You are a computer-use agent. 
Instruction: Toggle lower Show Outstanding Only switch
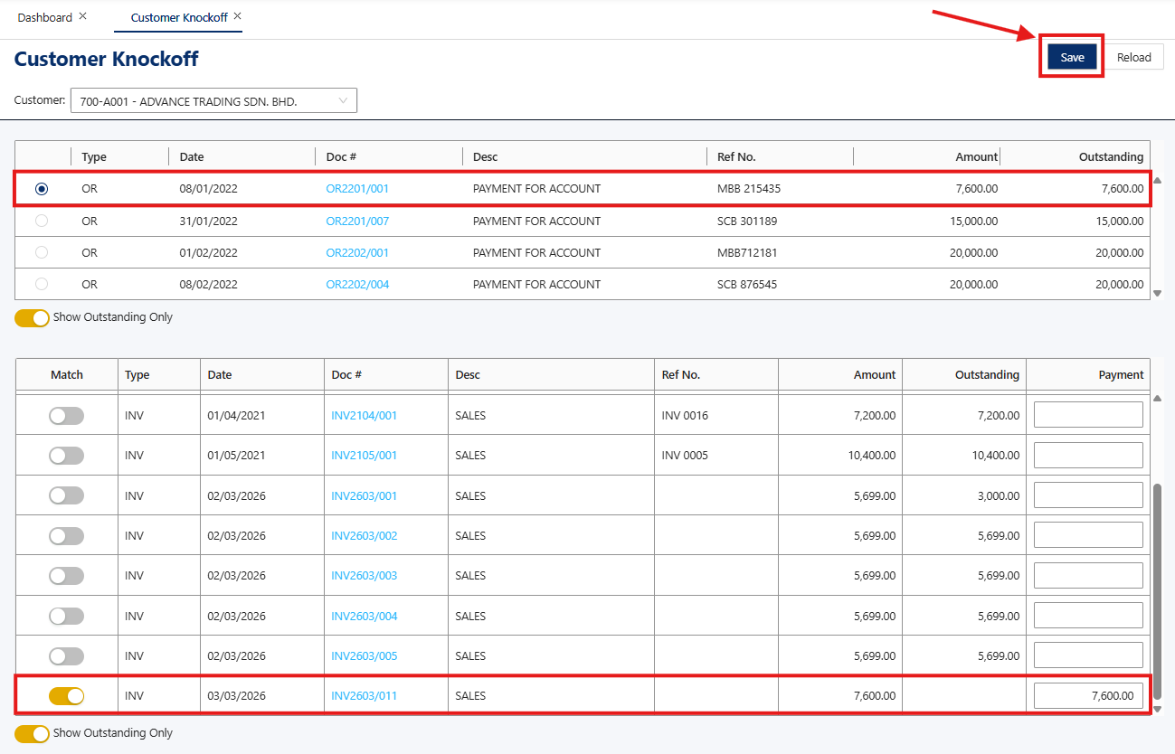(x=32, y=733)
